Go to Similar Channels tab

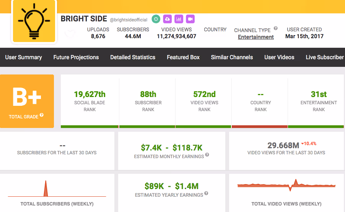pos(232,57)
